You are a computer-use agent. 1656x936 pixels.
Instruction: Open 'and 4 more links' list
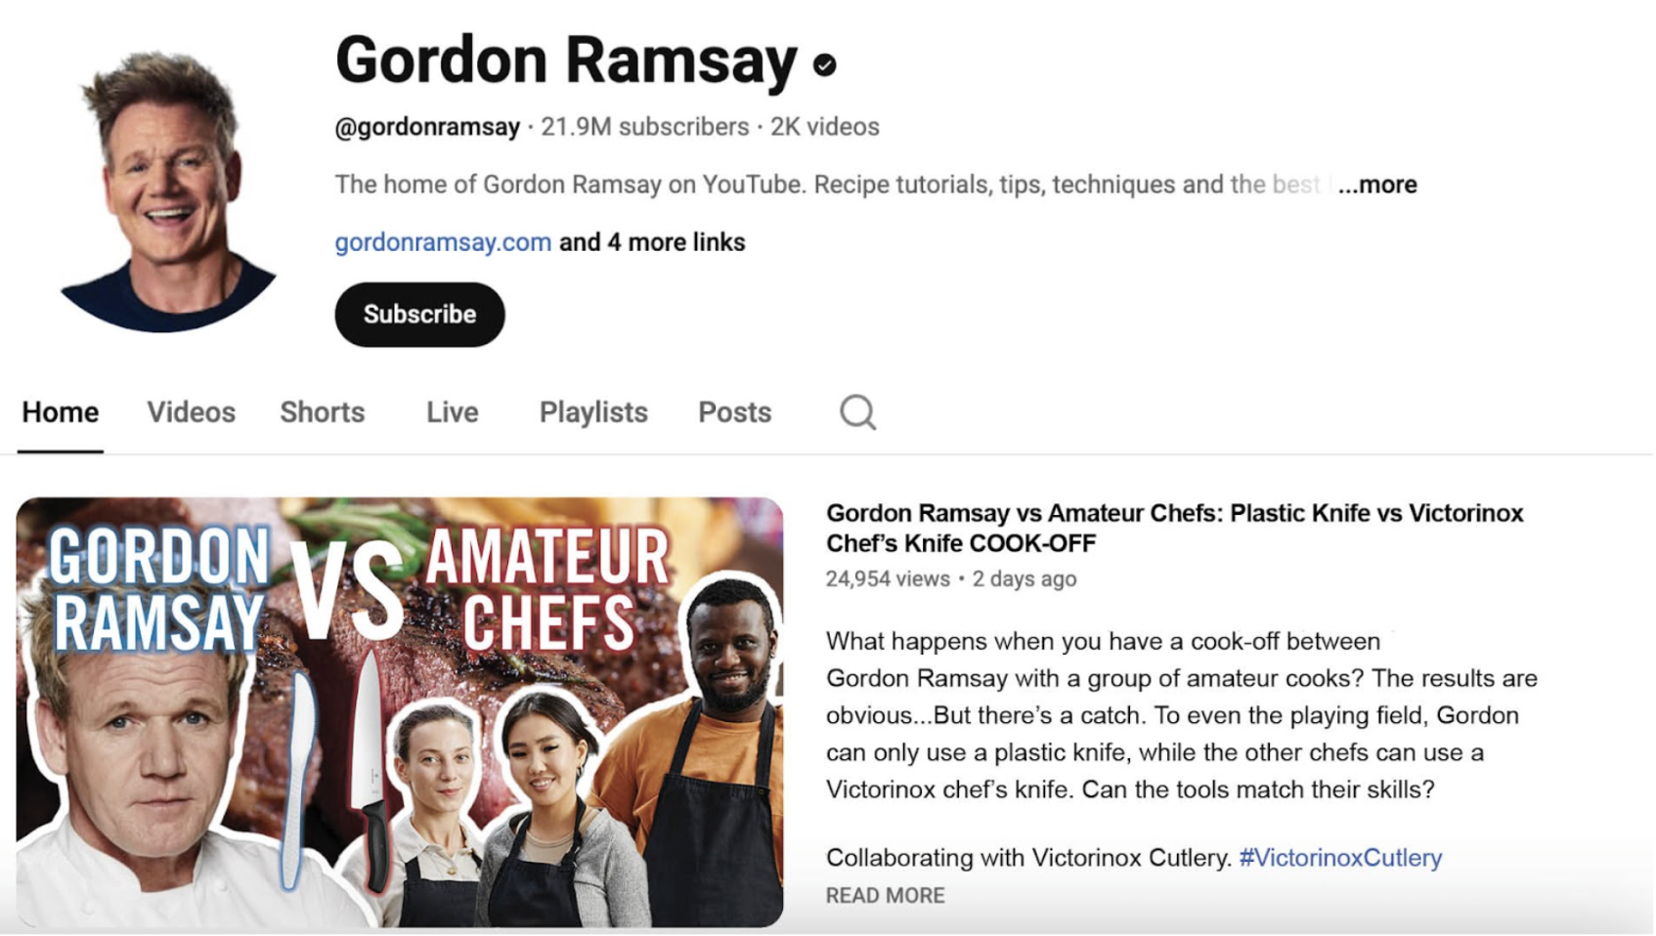(x=652, y=242)
